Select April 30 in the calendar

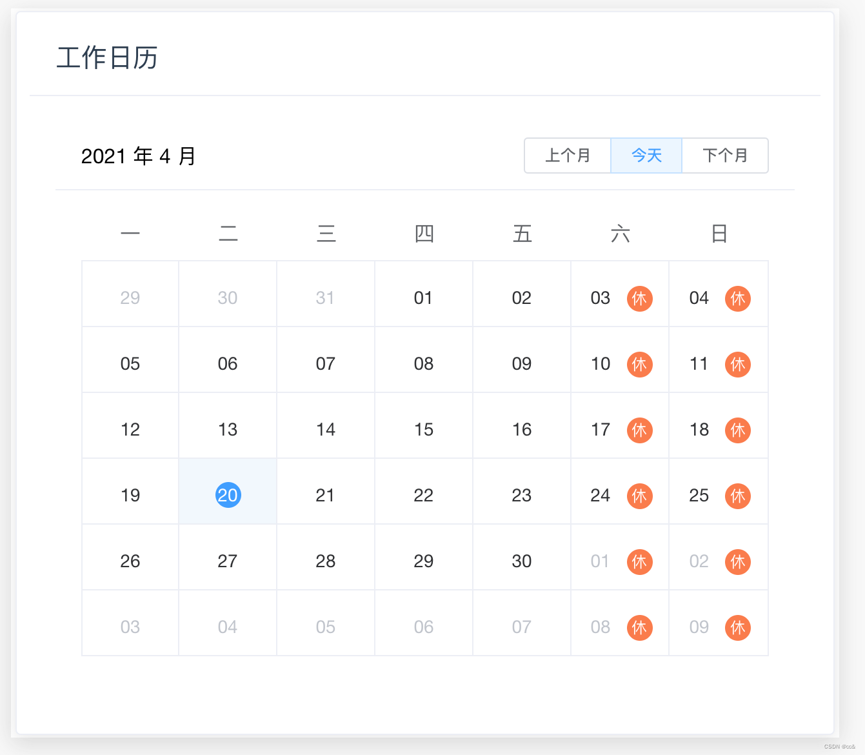point(522,561)
